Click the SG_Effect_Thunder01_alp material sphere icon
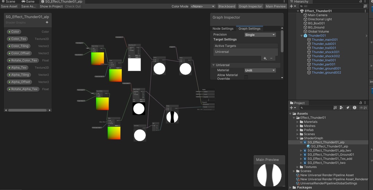The width and height of the screenshot is (373, 190). (309, 146)
